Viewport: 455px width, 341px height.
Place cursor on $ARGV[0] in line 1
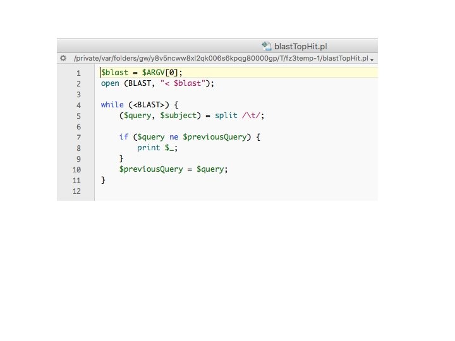point(160,73)
